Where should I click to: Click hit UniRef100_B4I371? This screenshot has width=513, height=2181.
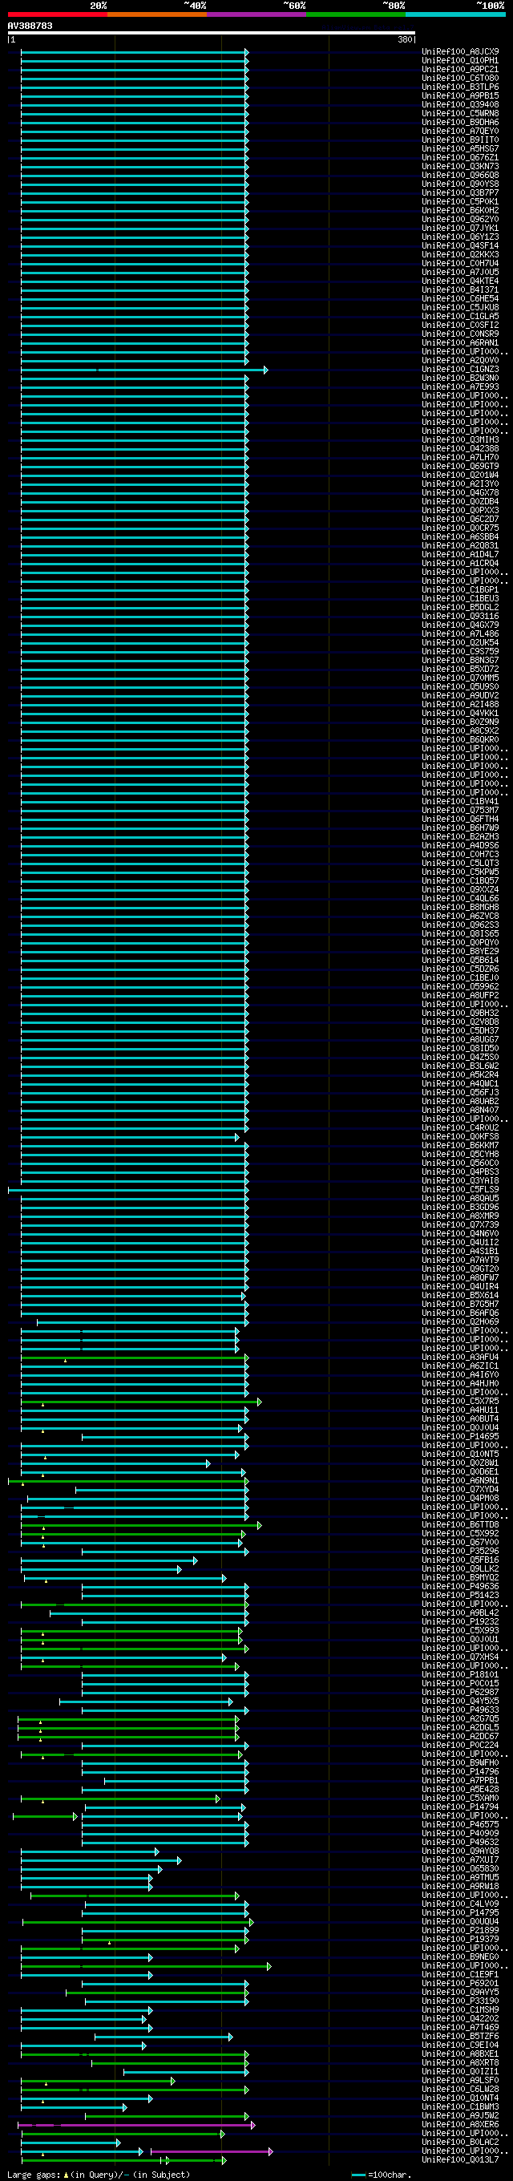[461, 290]
